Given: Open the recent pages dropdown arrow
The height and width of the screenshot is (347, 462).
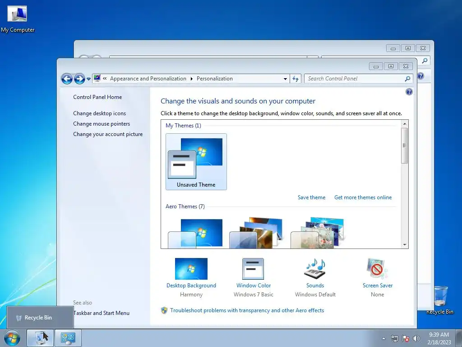Looking at the screenshot, I should click(88, 79).
